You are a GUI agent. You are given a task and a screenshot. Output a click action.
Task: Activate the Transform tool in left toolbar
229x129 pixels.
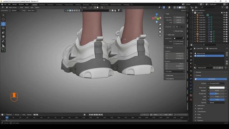3,37
